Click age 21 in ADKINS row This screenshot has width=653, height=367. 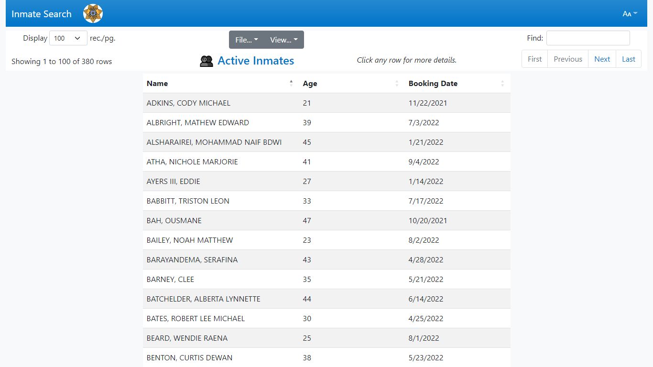tap(307, 103)
